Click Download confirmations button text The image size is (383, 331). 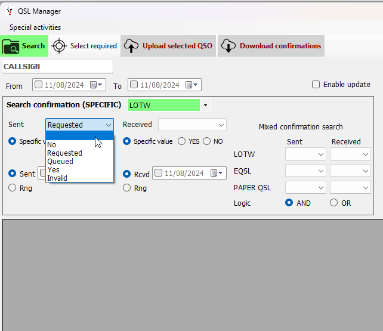click(x=280, y=46)
